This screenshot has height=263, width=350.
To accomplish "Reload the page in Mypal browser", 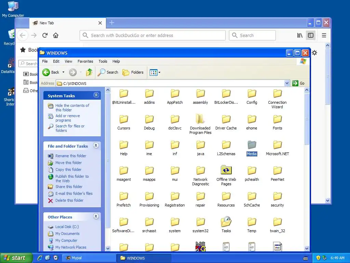I will (45, 35).
